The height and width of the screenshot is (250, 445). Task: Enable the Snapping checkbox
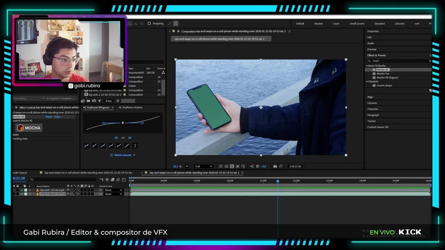(149, 23)
